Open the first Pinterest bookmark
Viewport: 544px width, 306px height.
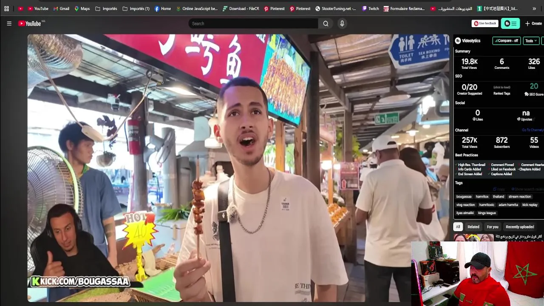coord(274,8)
